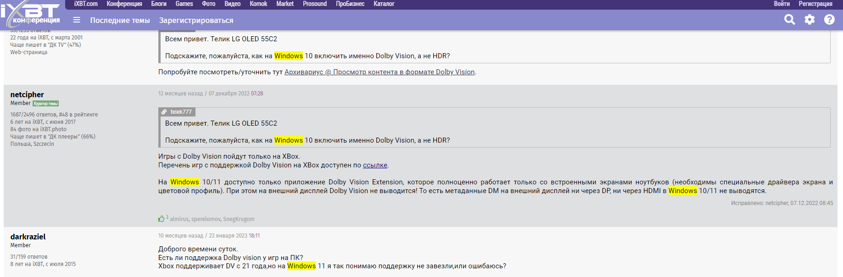Click the SnegKrugom liker name
This screenshot has height=277, width=843.
coord(239,219)
